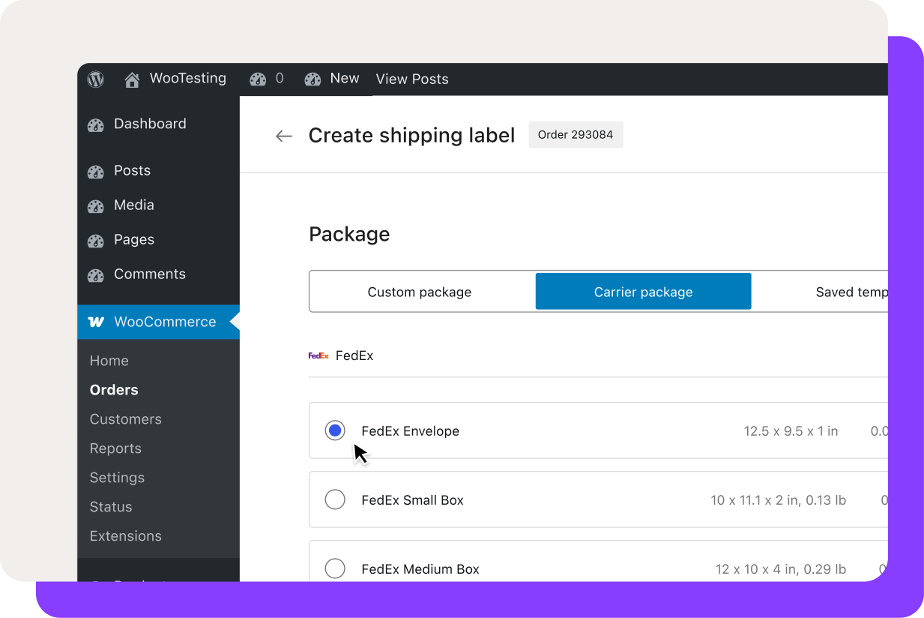
Task: Click the FedEx Small Box label
Action: [413, 500]
